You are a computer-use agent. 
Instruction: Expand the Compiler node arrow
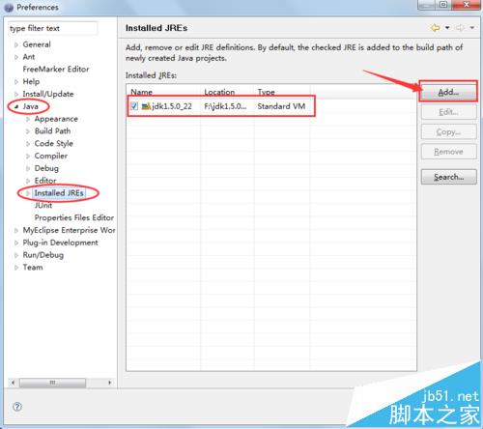(x=28, y=157)
